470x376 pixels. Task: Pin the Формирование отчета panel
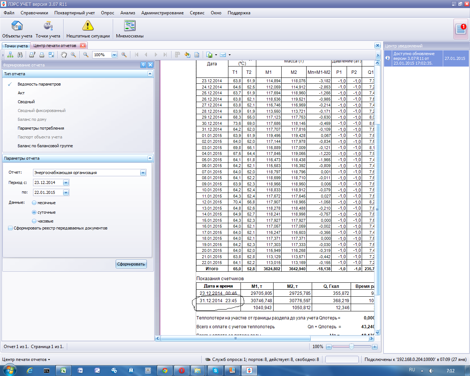click(144, 65)
